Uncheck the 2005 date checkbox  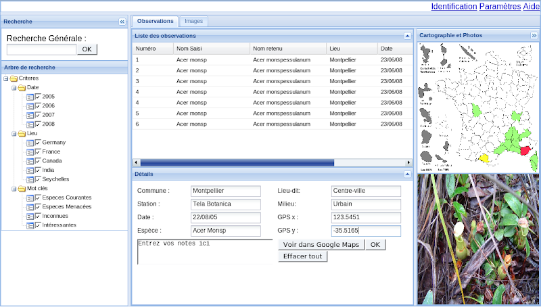pos(38,97)
